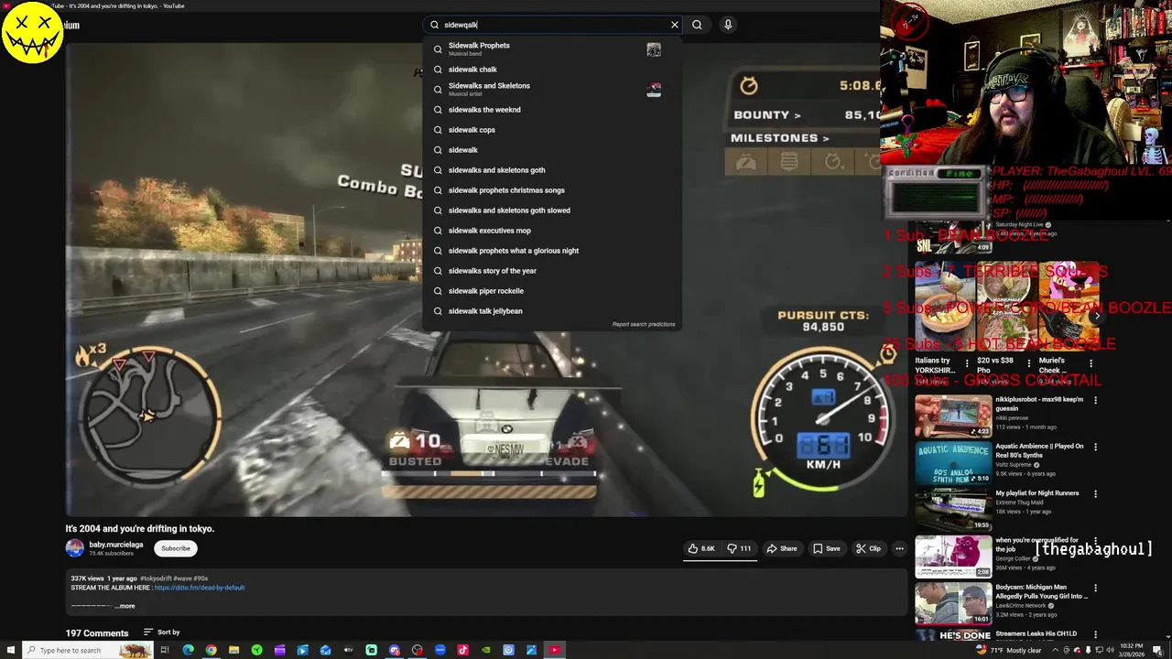Launch Google Chrome from taskbar
The width and height of the screenshot is (1172, 659).
pos(211,650)
